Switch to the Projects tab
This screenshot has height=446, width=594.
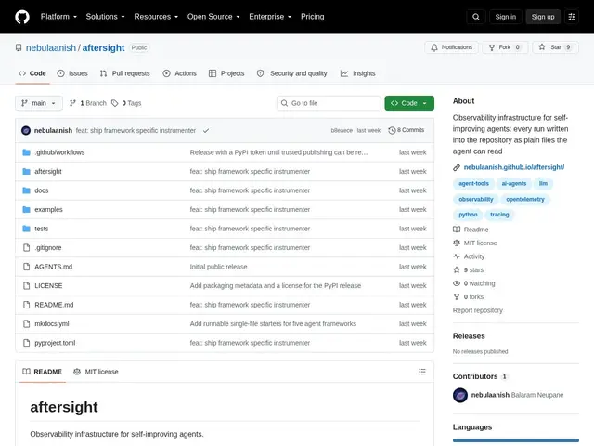tap(226, 73)
